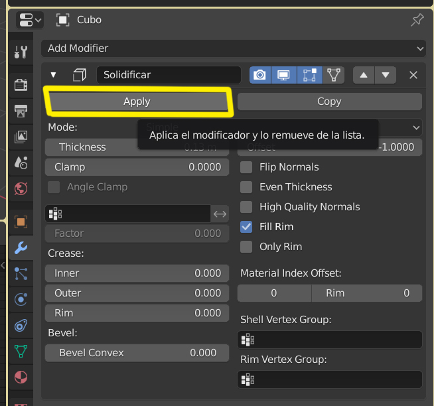Click the Copy modifier button
The image size is (434, 406).
(329, 101)
